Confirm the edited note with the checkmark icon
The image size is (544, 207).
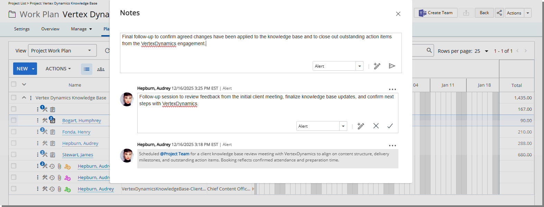[x=390, y=126]
